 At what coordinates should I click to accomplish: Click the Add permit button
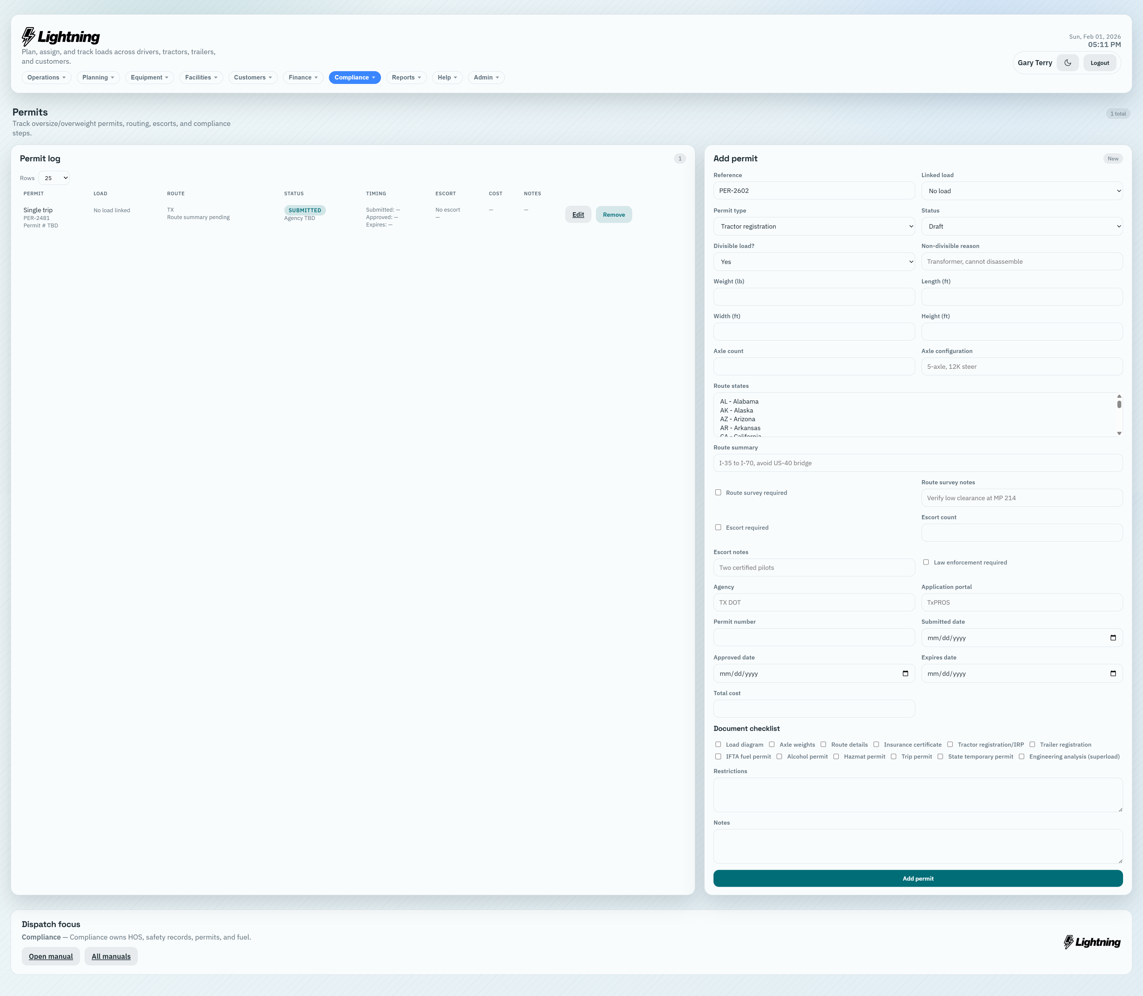(917, 878)
